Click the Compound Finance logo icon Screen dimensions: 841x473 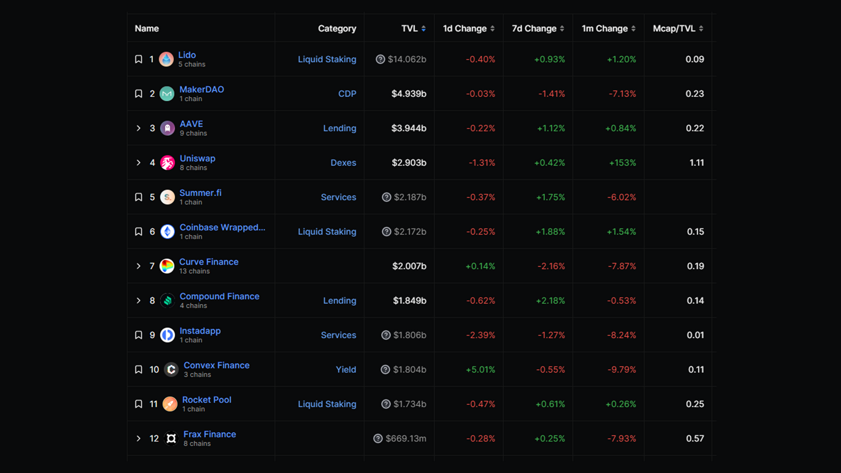167,301
